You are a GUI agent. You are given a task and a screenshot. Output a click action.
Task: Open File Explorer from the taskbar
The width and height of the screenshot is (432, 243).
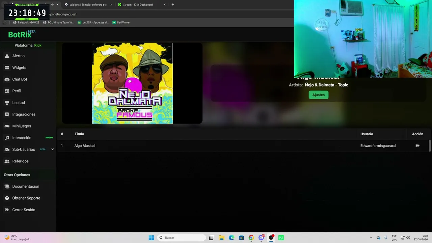point(221,238)
